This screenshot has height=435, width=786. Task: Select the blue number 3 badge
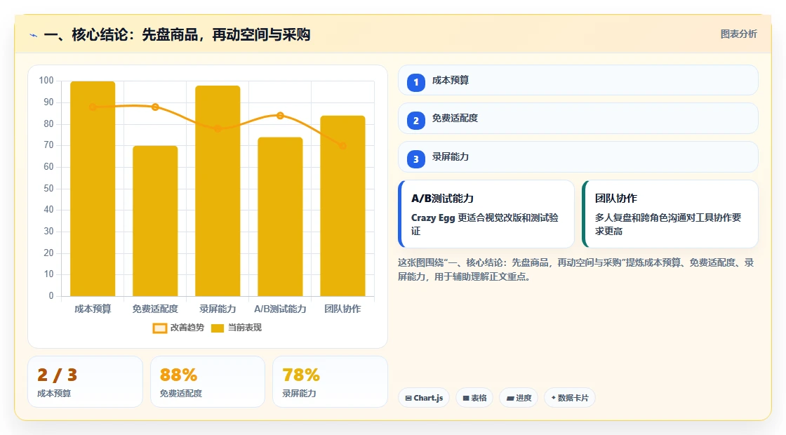(415, 159)
